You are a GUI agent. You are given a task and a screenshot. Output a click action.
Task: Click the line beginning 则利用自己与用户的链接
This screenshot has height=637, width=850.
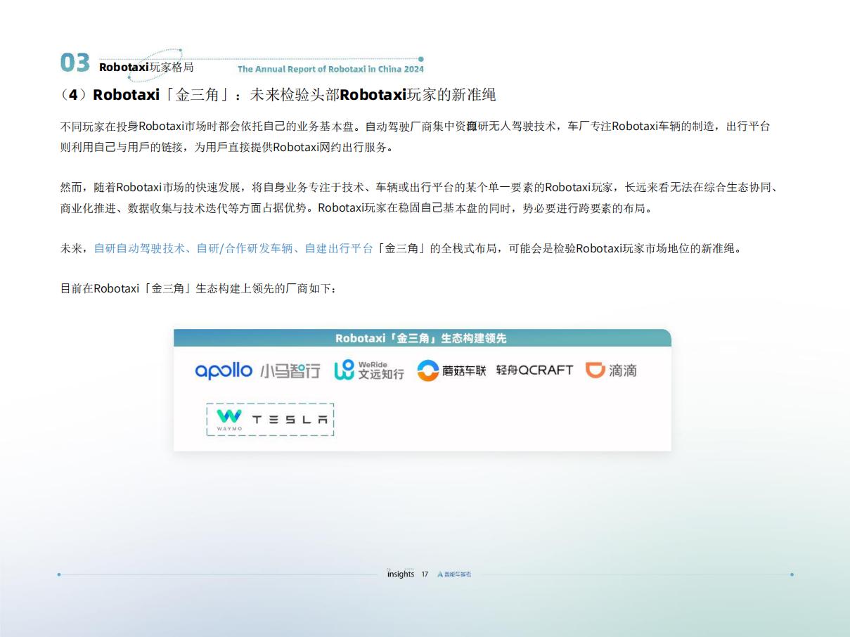227,148
